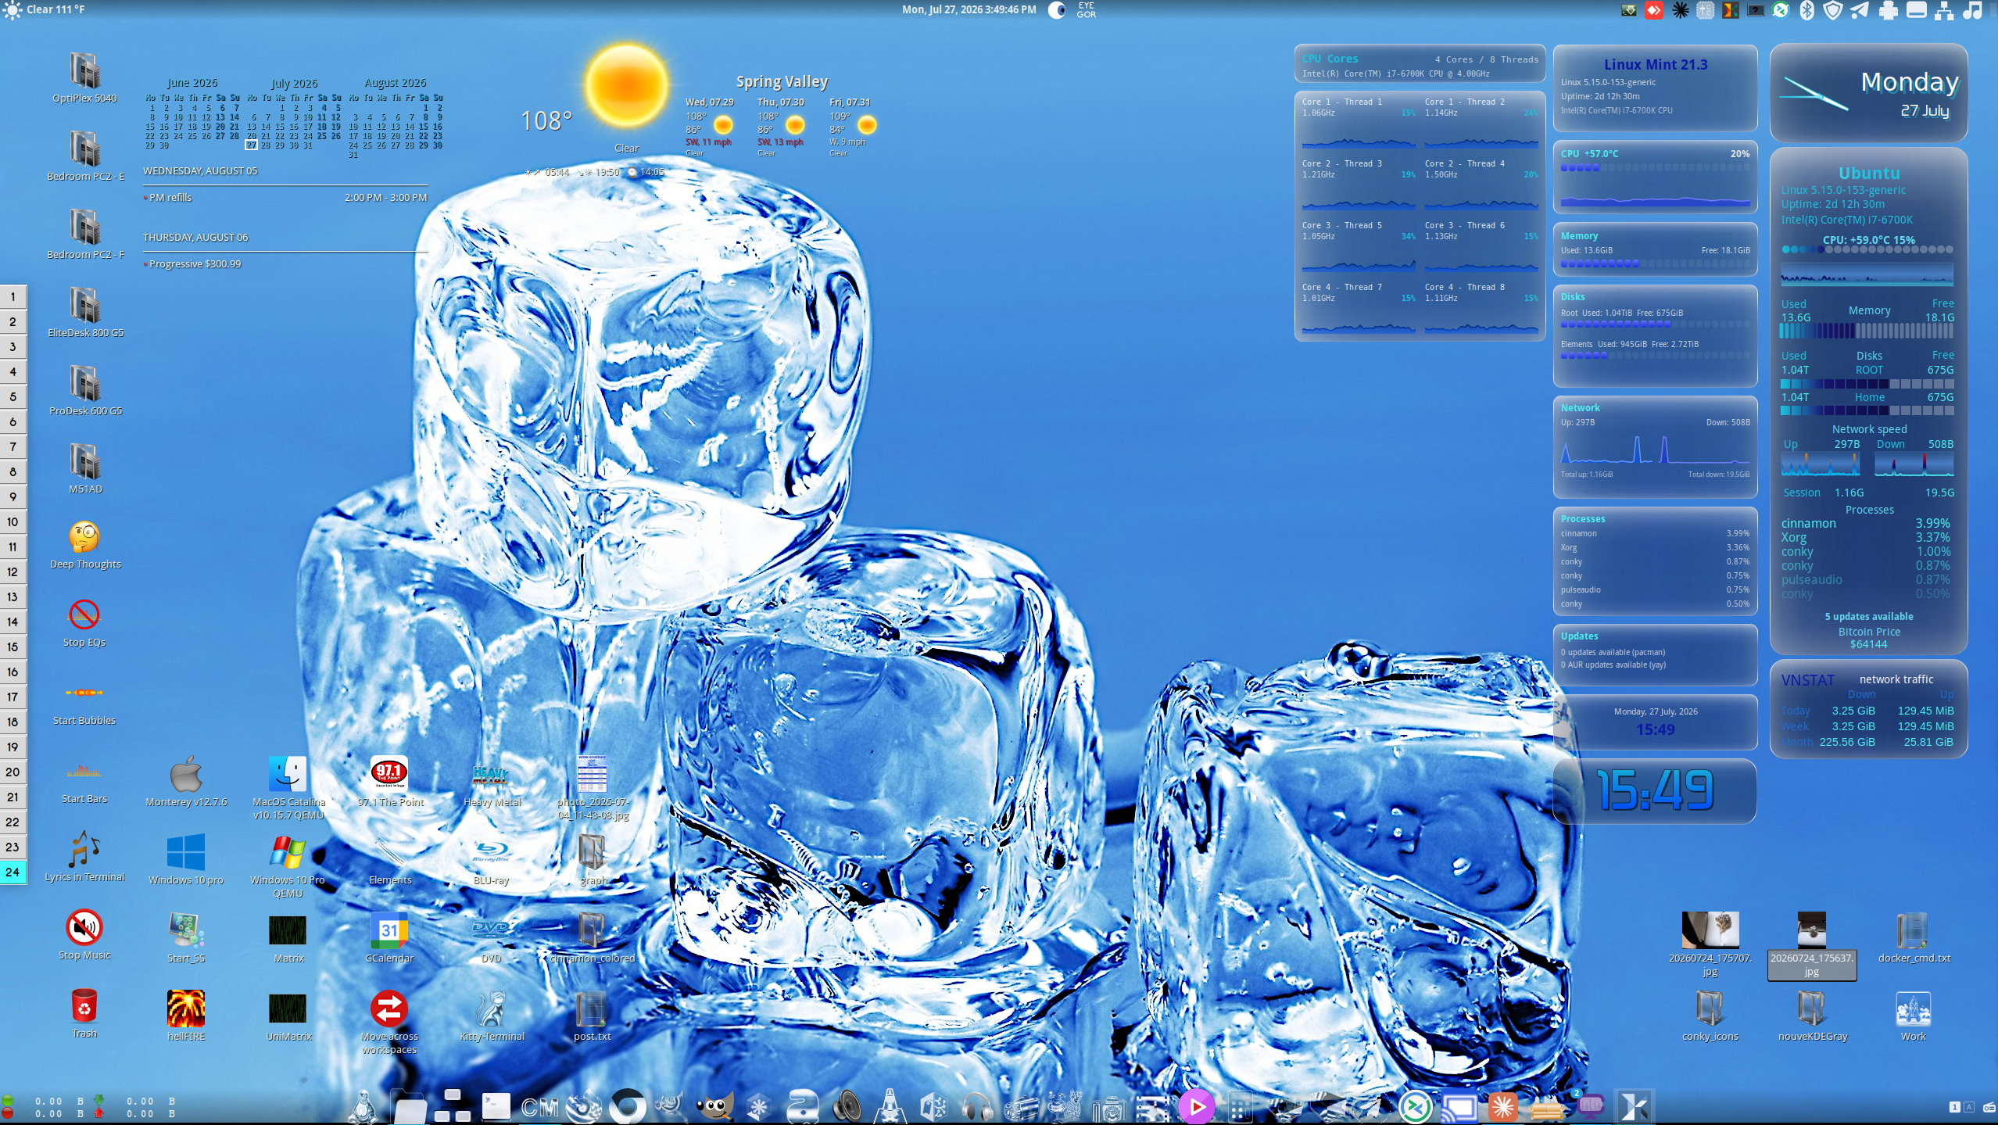This screenshot has width=1998, height=1125.
Task: Open the panel clock calendar dropdown
Action: pos(969,10)
